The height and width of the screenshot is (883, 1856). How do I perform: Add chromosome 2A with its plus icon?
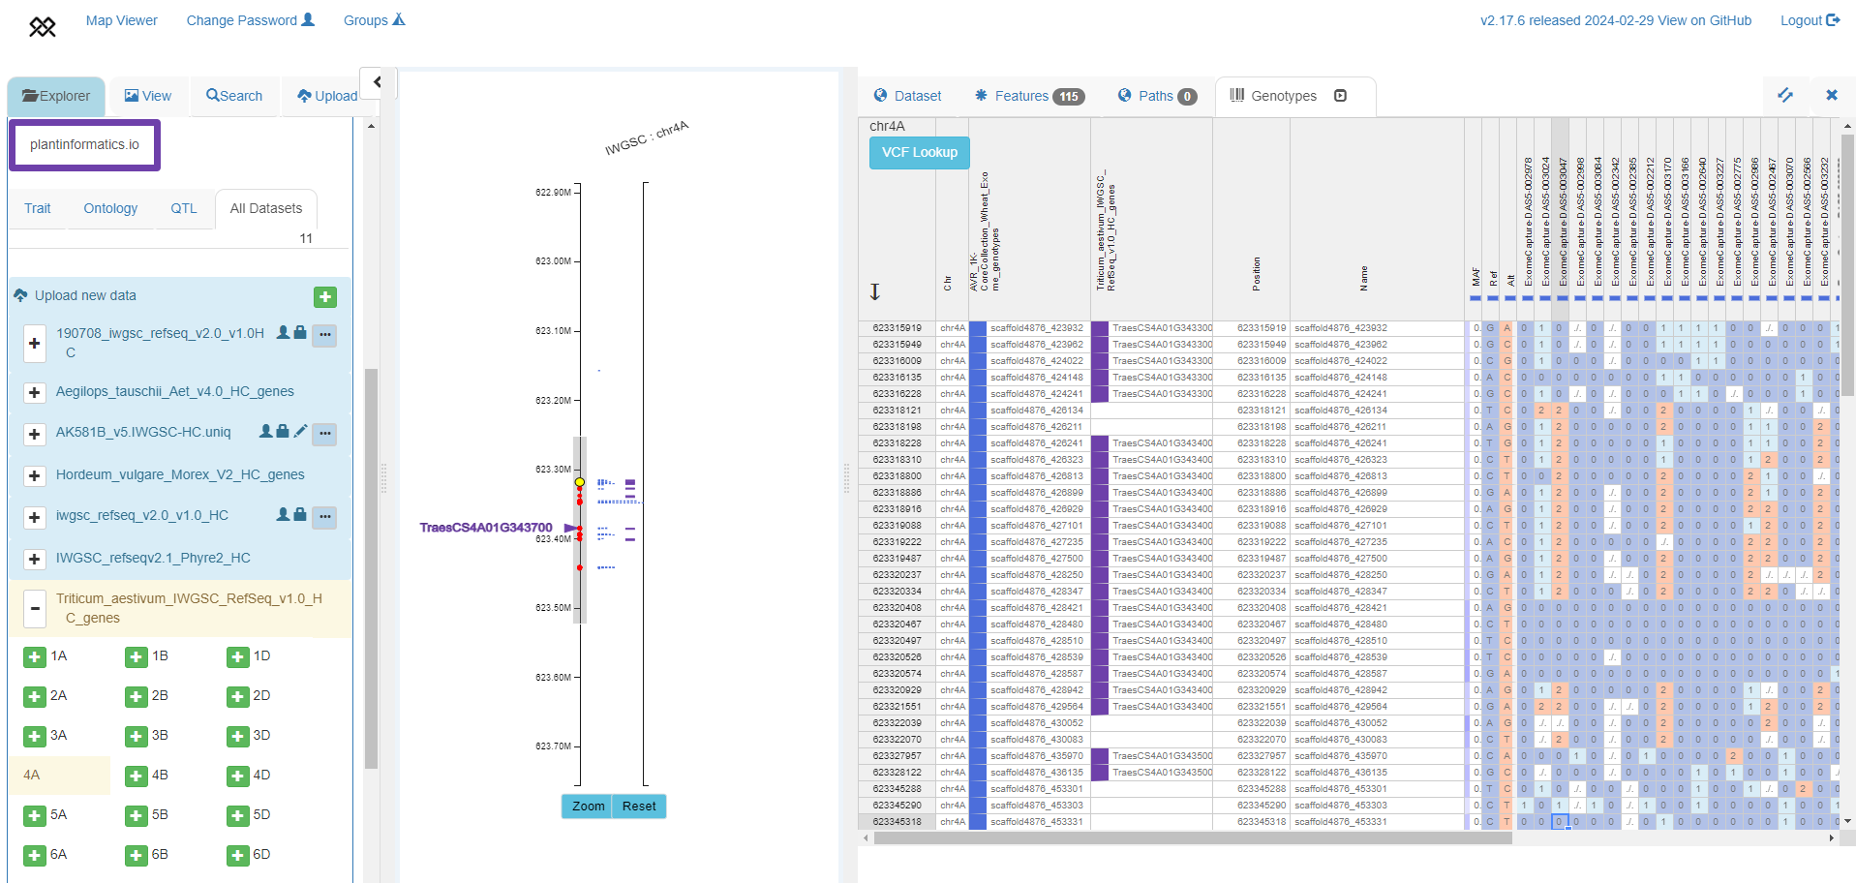(x=35, y=697)
